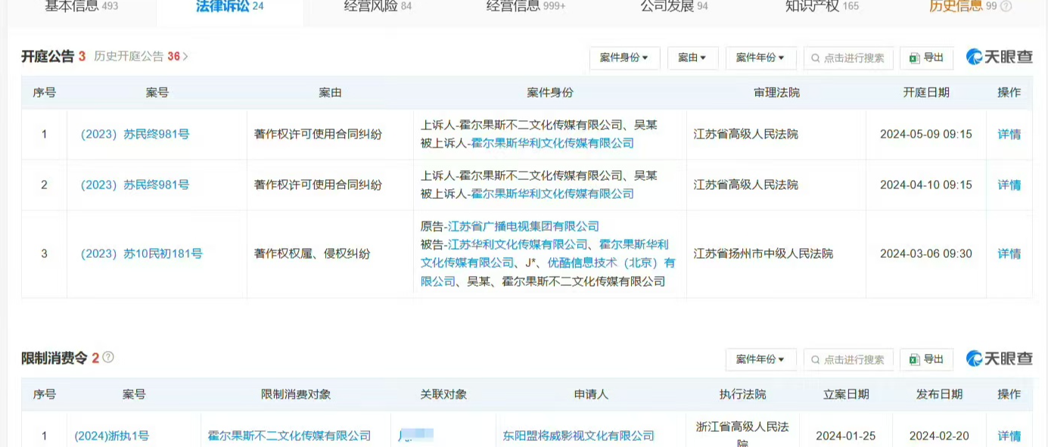Open 案件年份 dropdown in 开庭公告 section
The width and height of the screenshot is (1048, 447).
(760, 57)
